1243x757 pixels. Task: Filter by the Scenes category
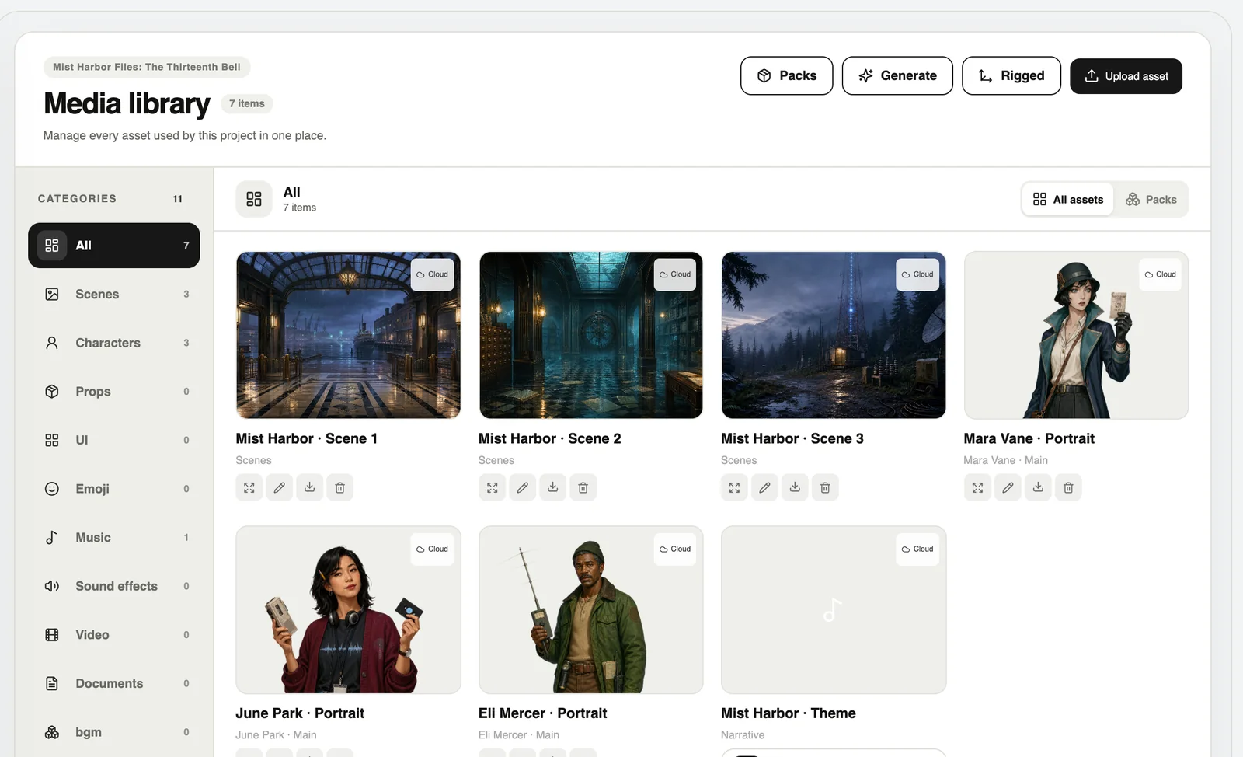coord(114,295)
